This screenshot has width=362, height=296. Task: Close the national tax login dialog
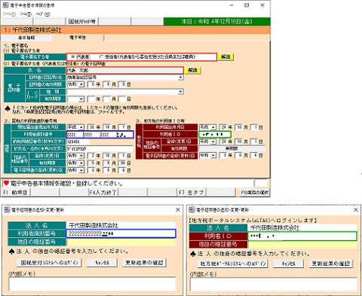178,210
